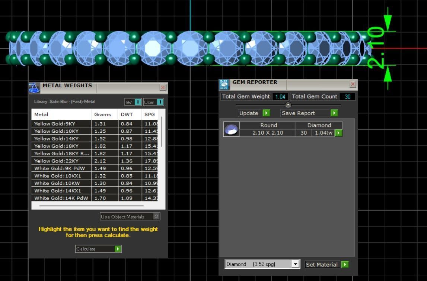The width and height of the screenshot is (427, 281).
Task: Click the 2.10 dimension label in viewport
Action: pos(376,48)
